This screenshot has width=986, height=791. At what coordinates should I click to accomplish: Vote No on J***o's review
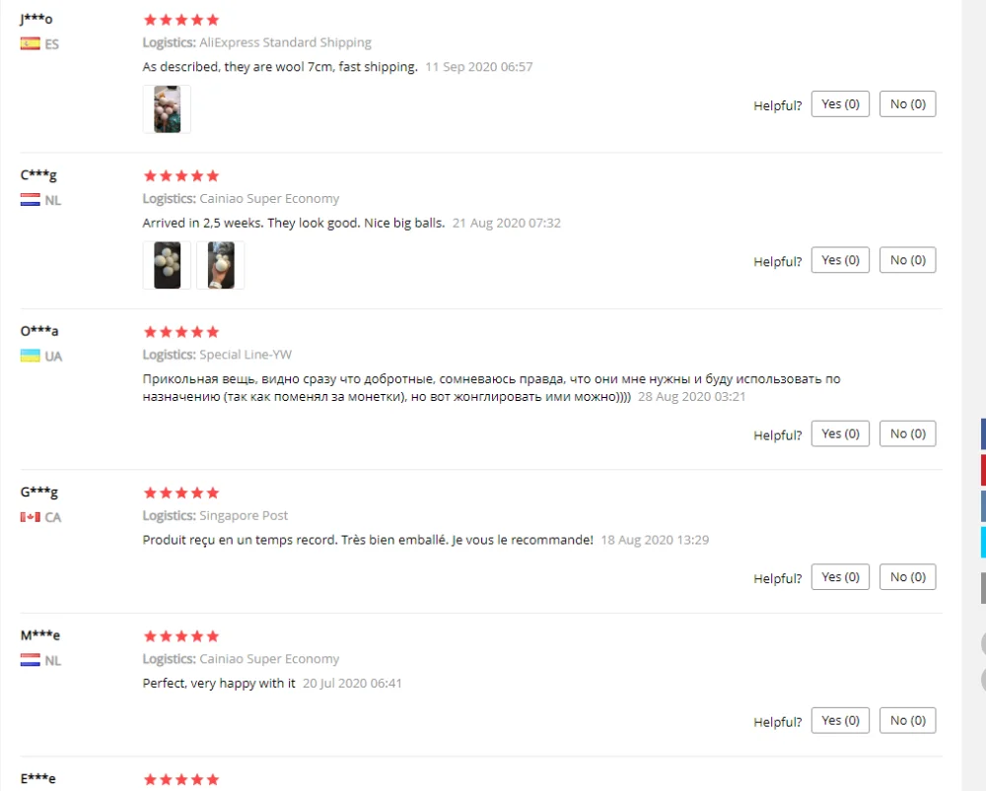coord(907,104)
